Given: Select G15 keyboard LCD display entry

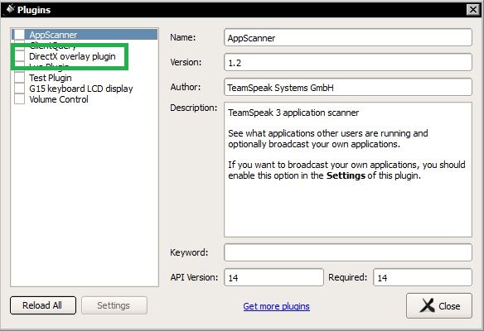Looking at the screenshot, I should [x=81, y=89].
